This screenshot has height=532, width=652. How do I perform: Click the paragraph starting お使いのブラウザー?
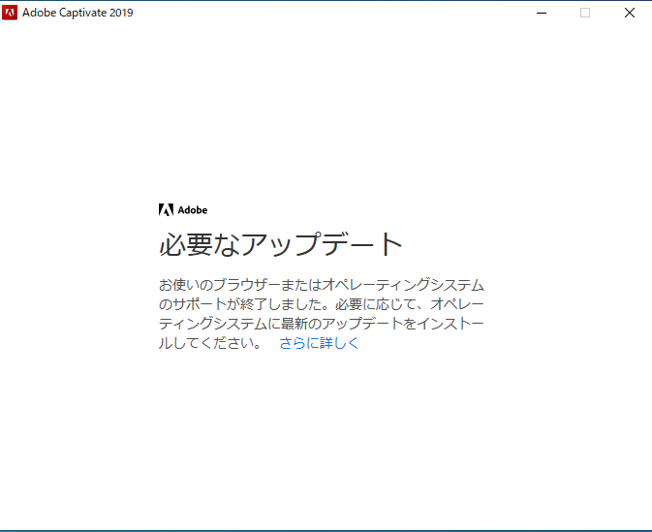click(x=321, y=314)
